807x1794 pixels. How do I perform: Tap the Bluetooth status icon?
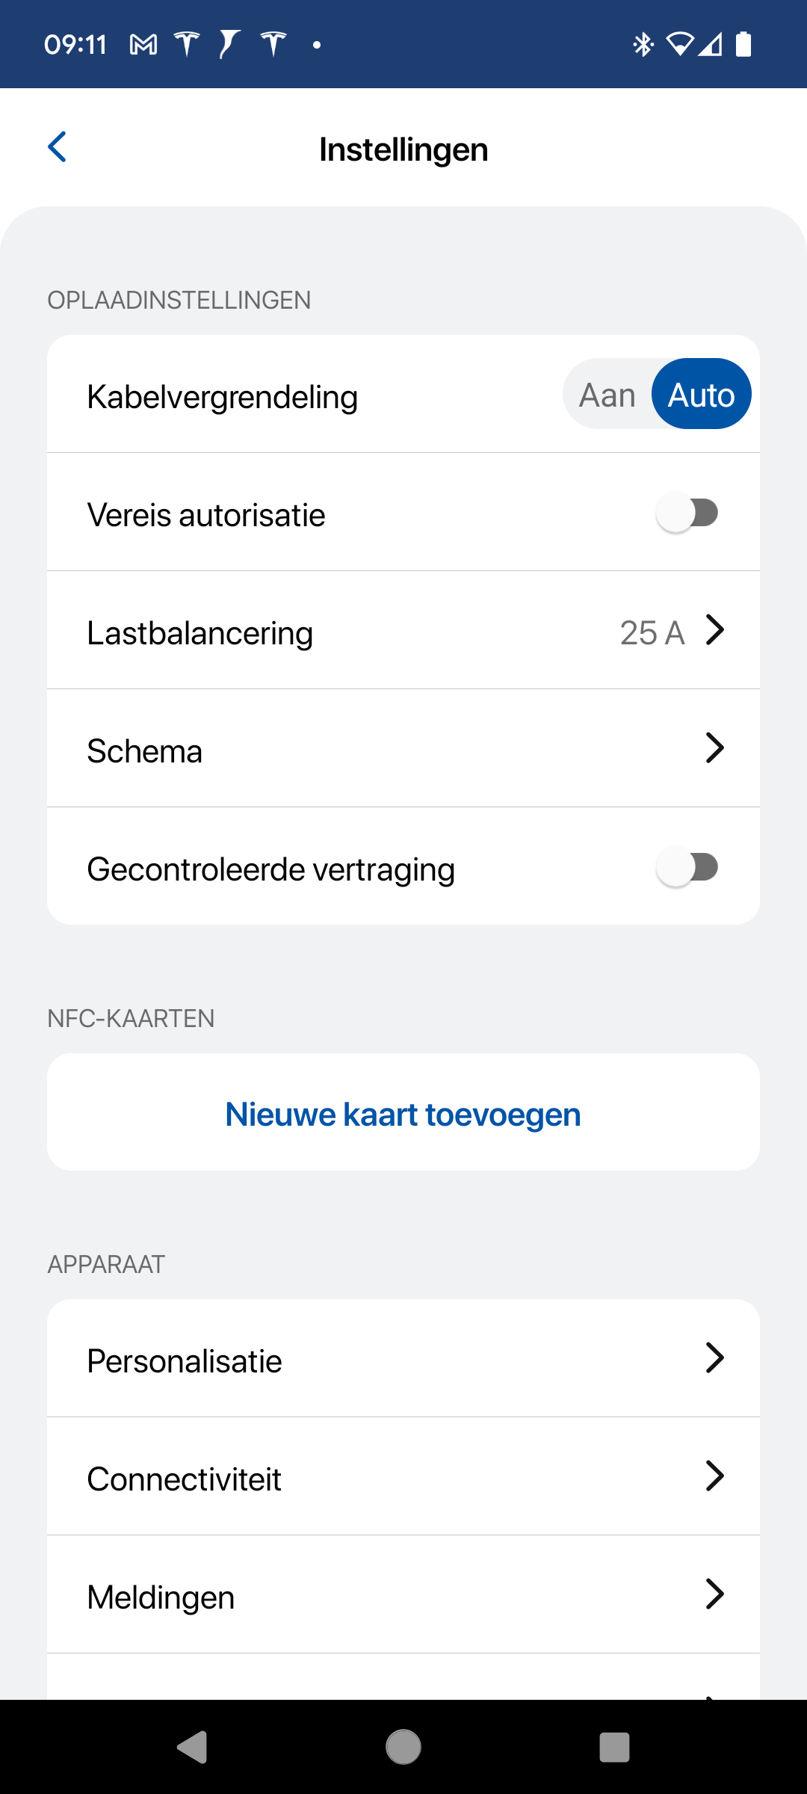click(643, 45)
